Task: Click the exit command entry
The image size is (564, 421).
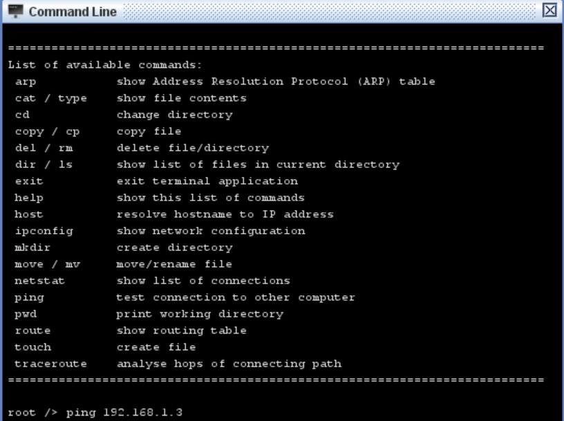Action: pyautogui.click(x=28, y=181)
